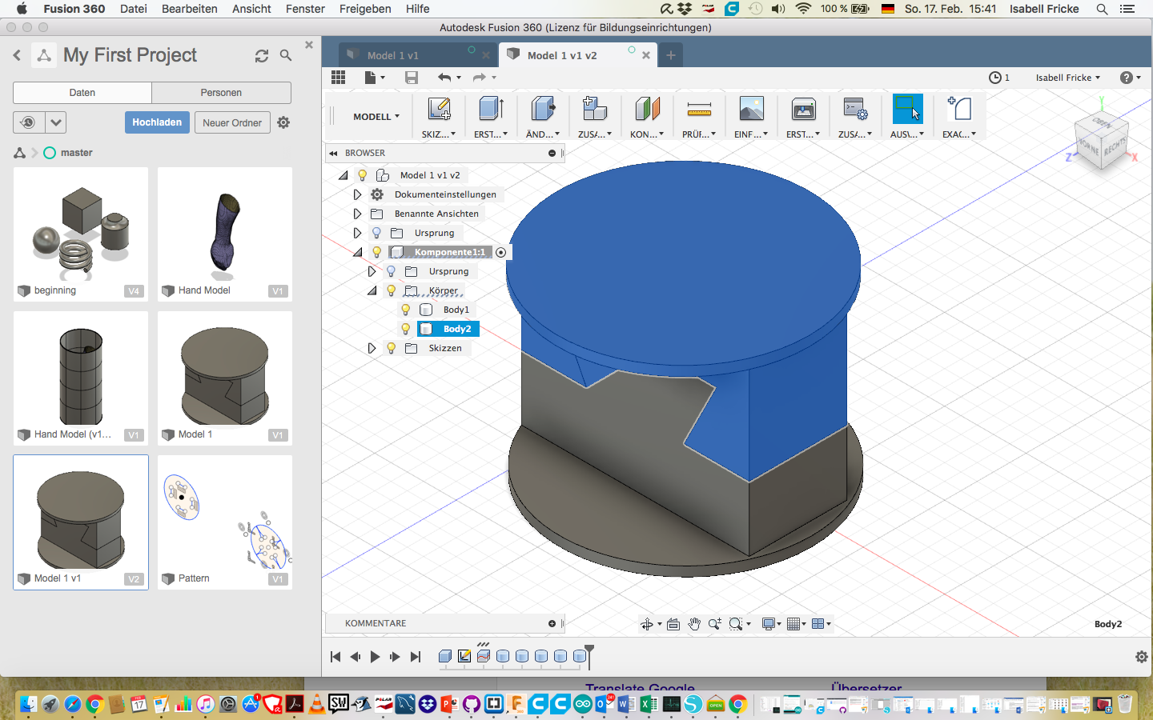Undo the last action

pyautogui.click(x=444, y=78)
